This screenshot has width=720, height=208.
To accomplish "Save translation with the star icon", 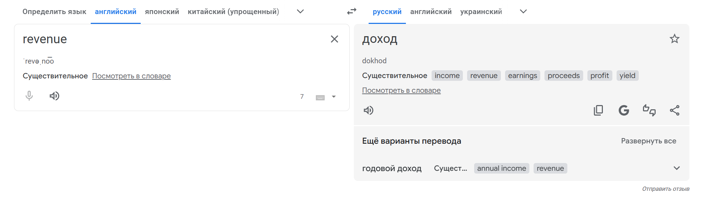I will click(674, 39).
